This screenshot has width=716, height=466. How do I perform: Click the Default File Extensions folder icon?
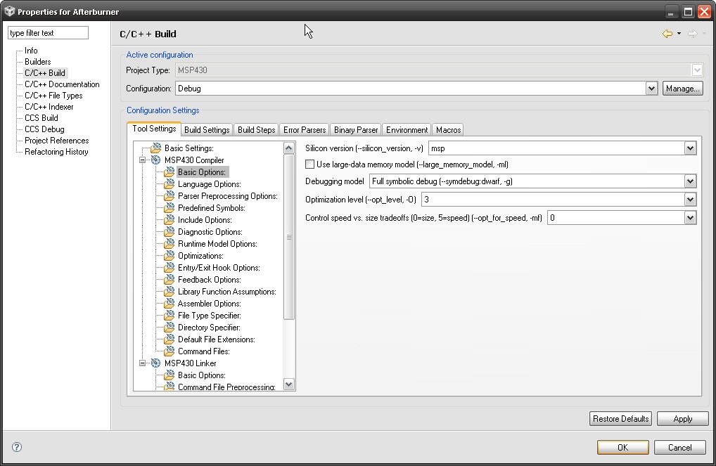point(169,339)
